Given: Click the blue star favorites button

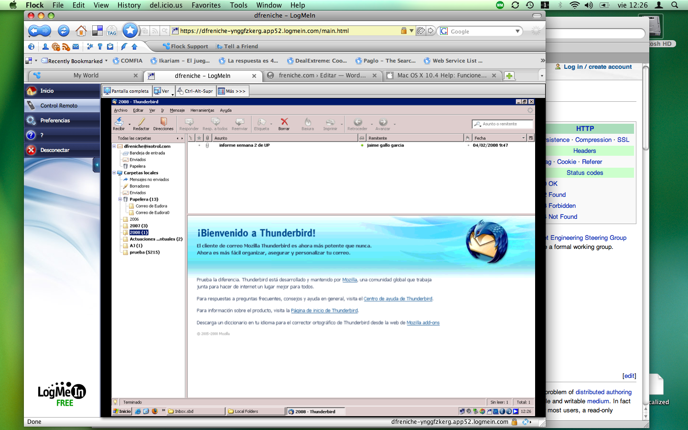Looking at the screenshot, I should (130, 31).
